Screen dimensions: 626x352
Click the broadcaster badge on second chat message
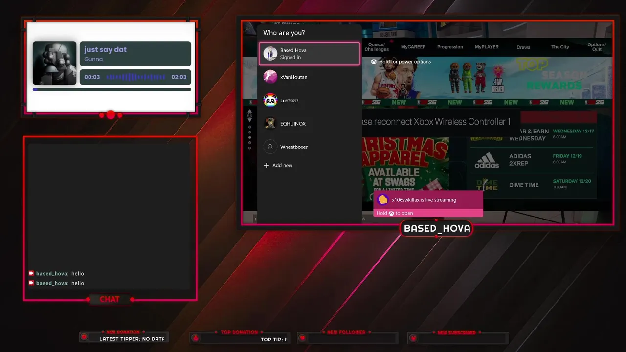[x=31, y=283]
